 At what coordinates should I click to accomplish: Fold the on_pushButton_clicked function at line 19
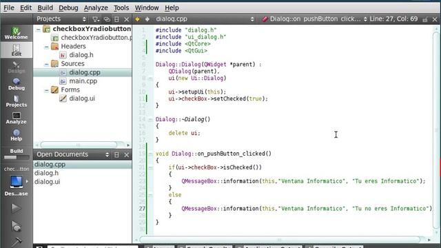pyautogui.click(x=150, y=154)
